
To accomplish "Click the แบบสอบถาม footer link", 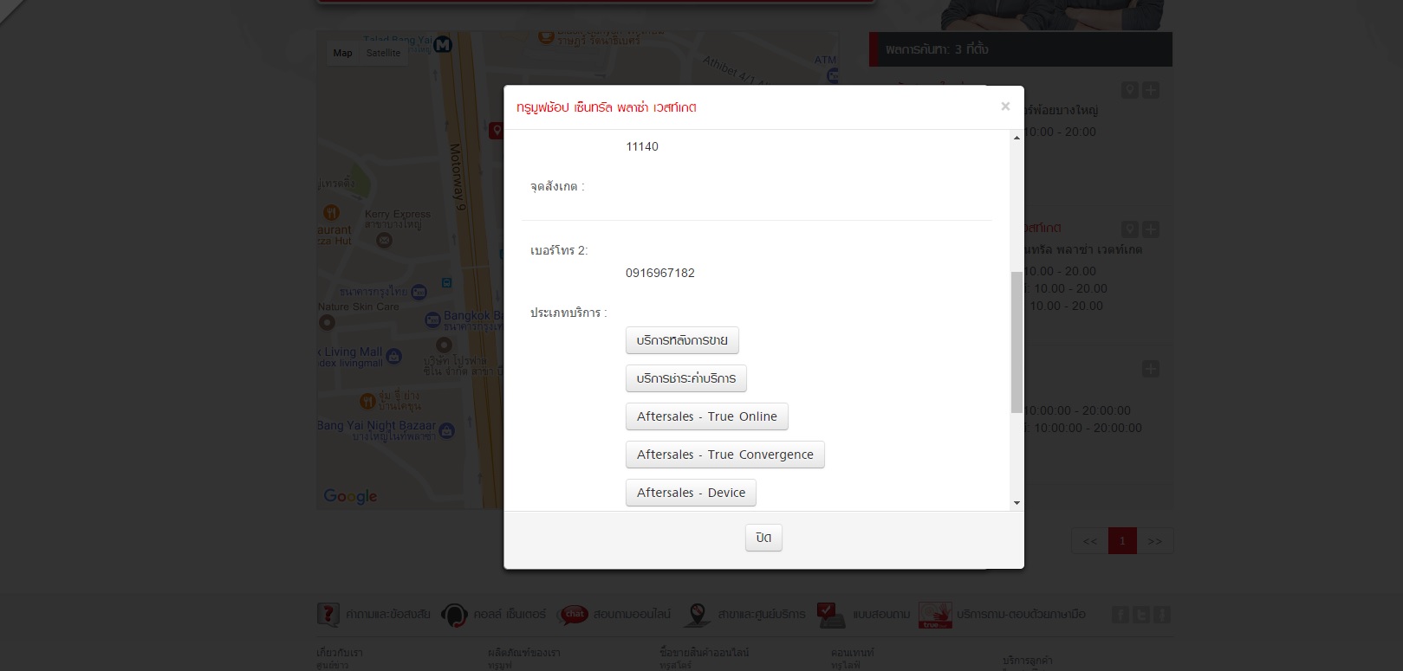I will (881, 615).
